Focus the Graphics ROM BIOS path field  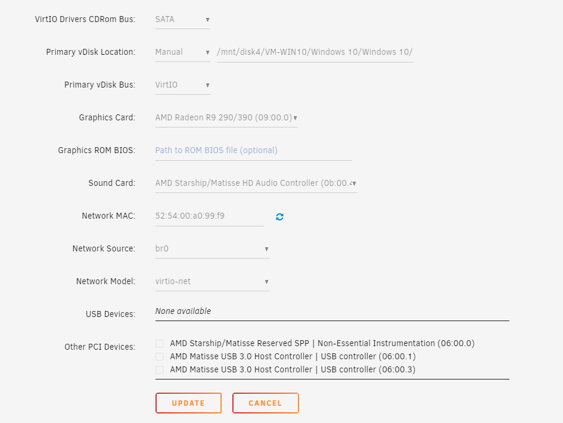tap(253, 151)
